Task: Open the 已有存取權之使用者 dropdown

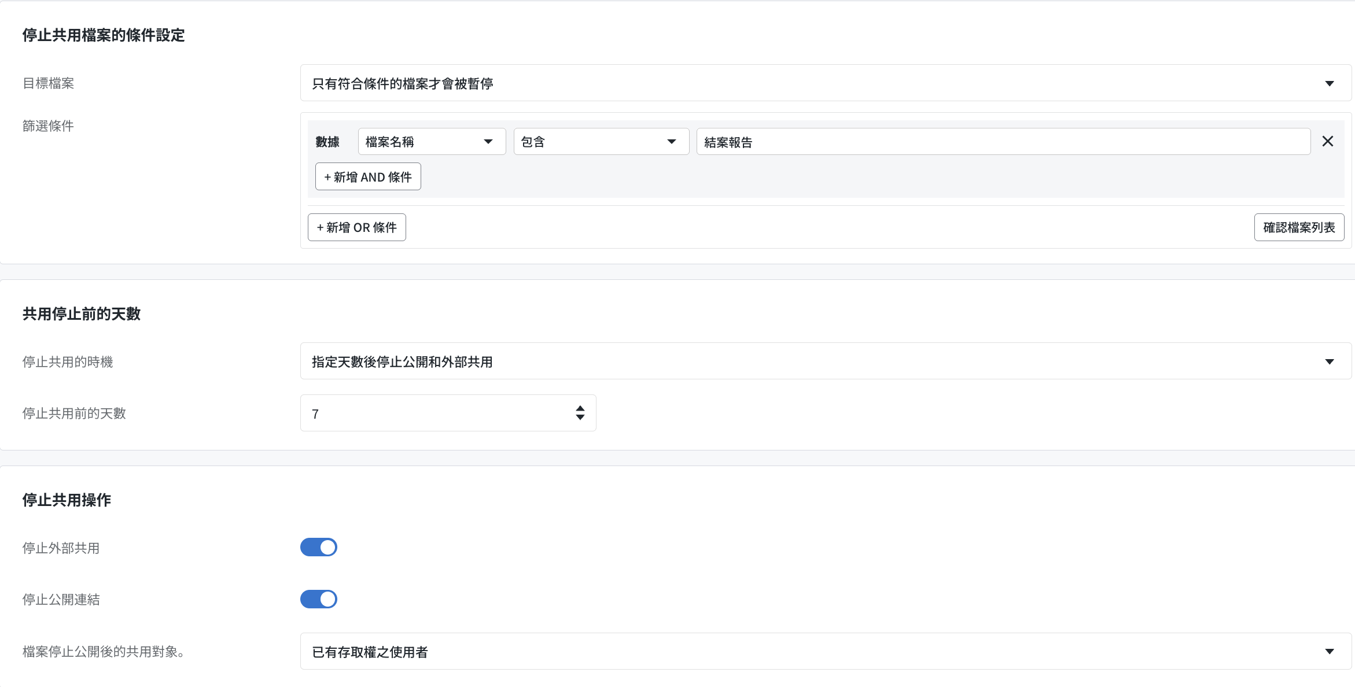Action: [810, 652]
